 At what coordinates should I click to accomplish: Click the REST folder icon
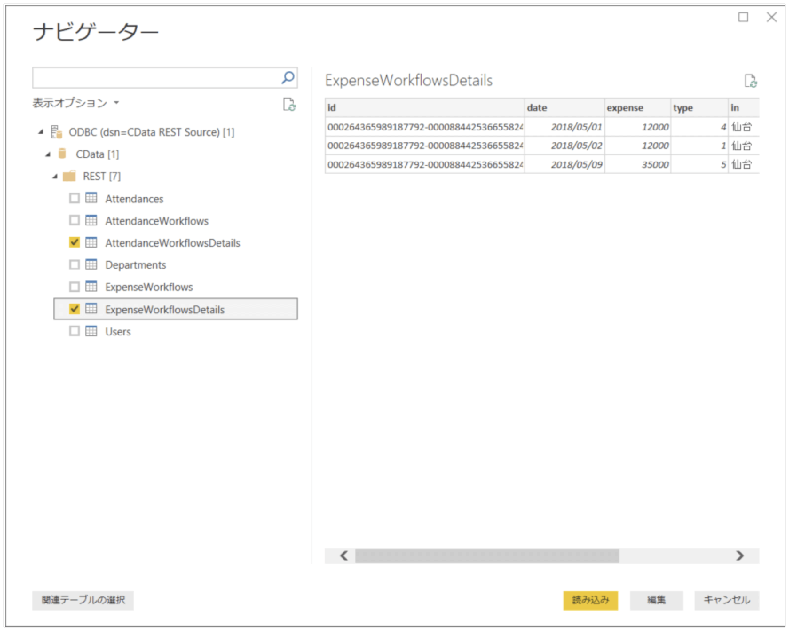tap(69, 176)
